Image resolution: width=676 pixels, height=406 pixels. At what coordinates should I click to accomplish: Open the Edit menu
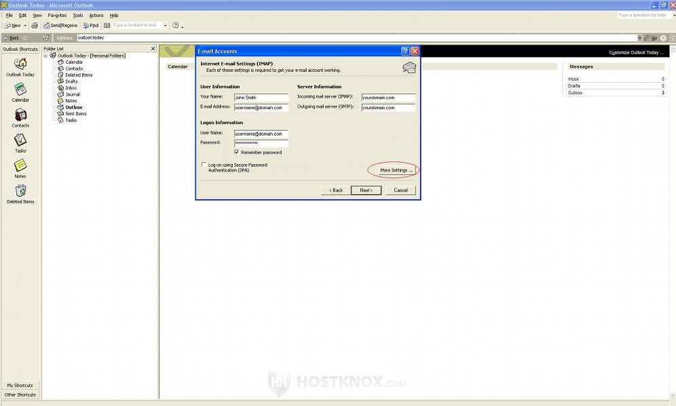point(22,15)
